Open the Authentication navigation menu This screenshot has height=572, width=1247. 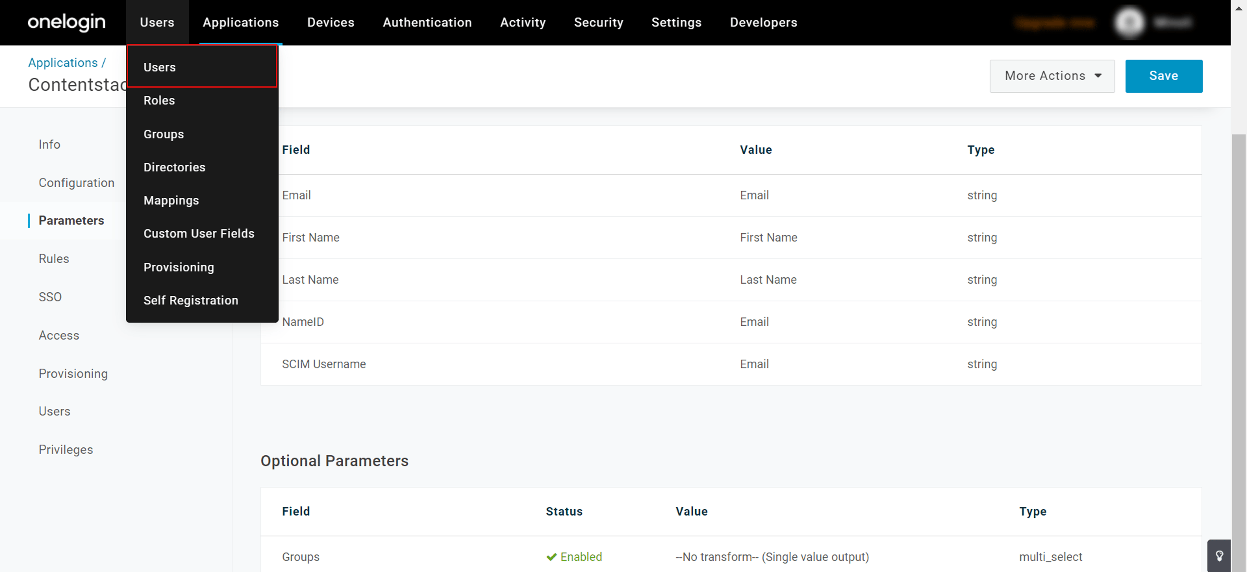427,22
